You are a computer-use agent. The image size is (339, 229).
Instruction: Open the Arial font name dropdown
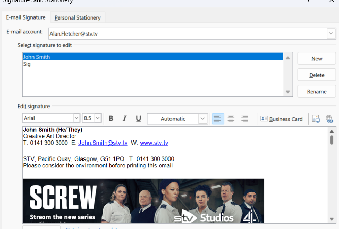tap(76, 118)
